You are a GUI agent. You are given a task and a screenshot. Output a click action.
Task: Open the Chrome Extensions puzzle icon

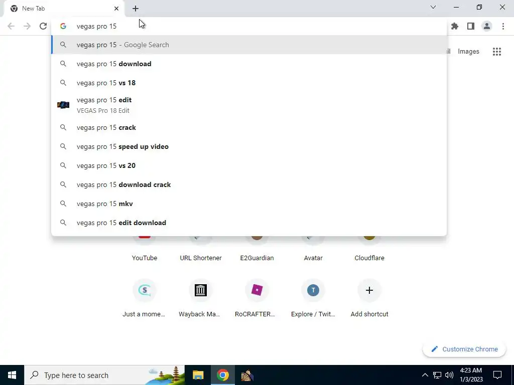coord(455,26)
